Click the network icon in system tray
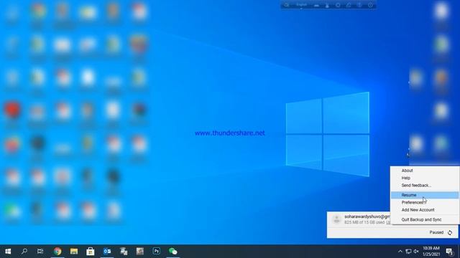The height and width of the screenshot is (258, 460). pos(408,252)
